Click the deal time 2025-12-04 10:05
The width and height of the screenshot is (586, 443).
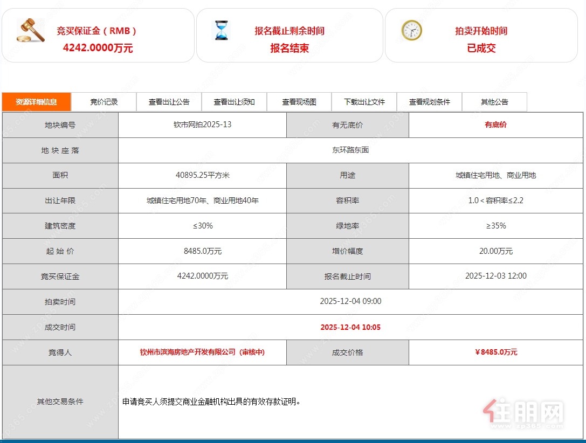coord(351,327)
